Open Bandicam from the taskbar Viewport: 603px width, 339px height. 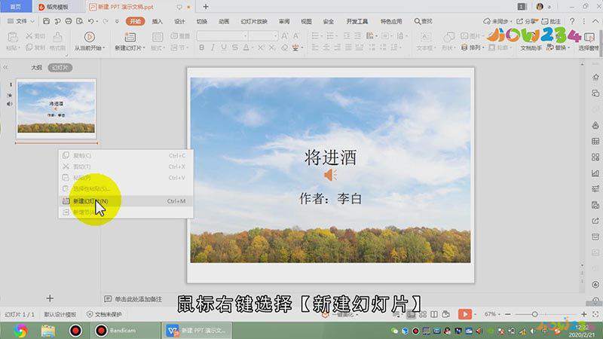tap(125, 330)
